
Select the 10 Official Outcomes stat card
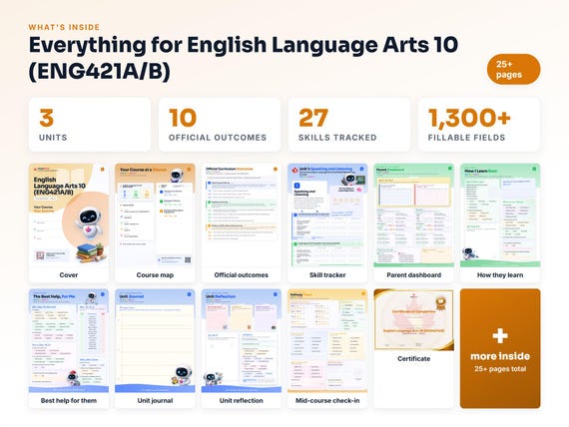[x=220, y=125]
